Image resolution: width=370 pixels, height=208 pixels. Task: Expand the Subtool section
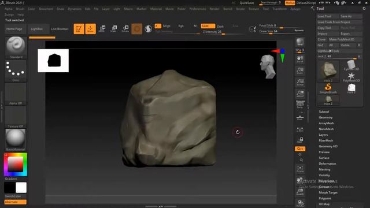point(324,112)
